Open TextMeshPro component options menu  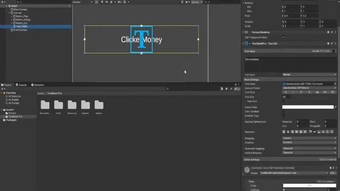point(335,44)
